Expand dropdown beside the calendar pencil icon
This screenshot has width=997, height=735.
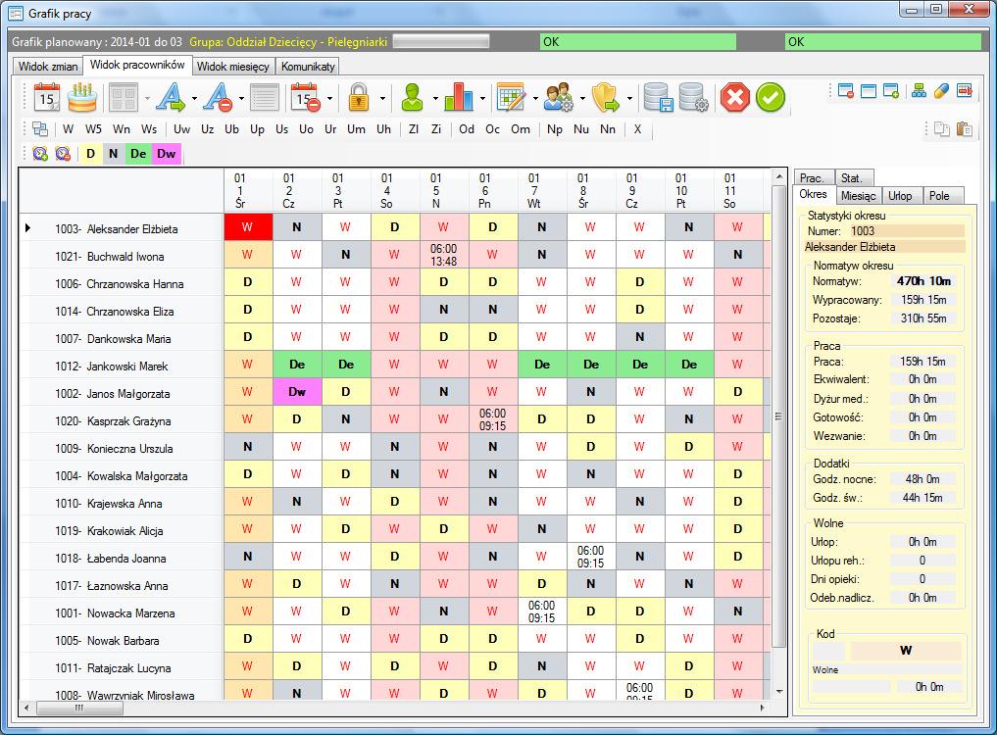535,99
